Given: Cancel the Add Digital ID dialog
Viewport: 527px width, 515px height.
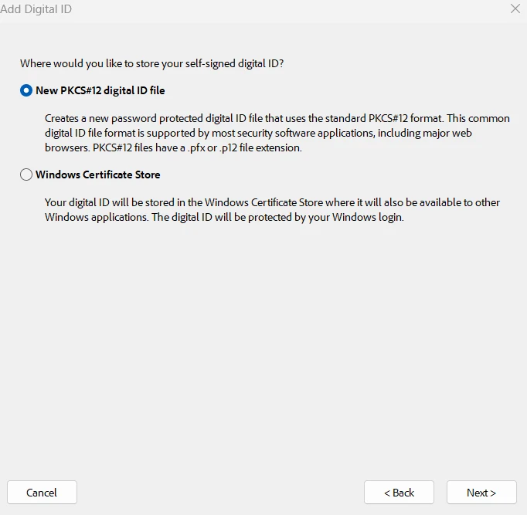Looking at the screenshot, I should (x=42, y=493).
